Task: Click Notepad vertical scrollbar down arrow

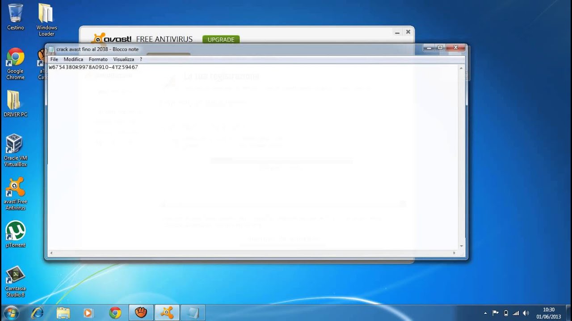Action: pyautogui.click(x=461, y=246)
